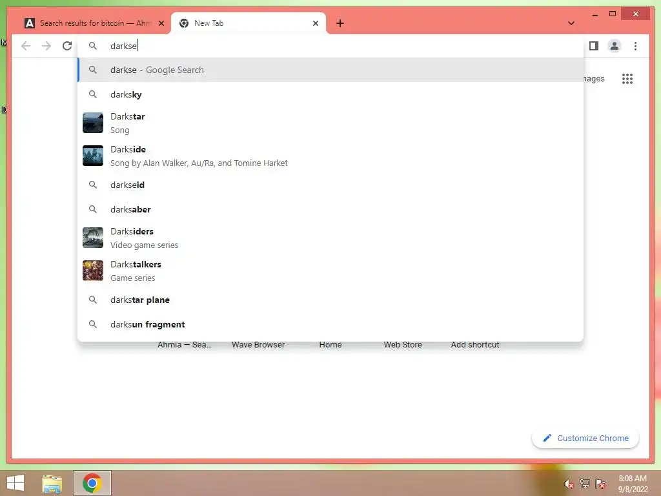Open the Ahmia shortcut tile
The height and width of the screenshot is (496, 661).
pyautogui.click(x=185, y=345)
